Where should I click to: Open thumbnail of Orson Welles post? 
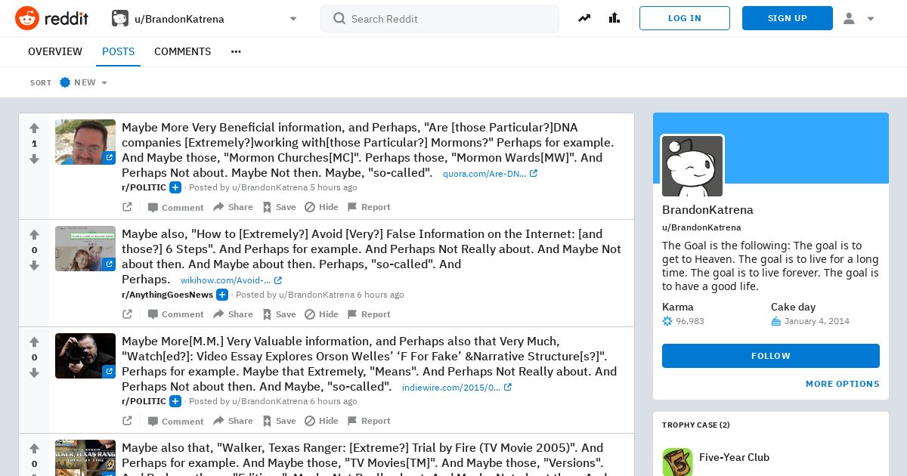pyautogui.click(x=85, y=356)
